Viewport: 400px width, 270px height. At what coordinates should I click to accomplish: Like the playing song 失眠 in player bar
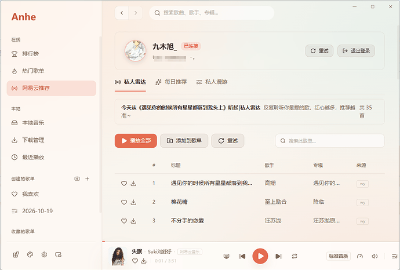(135, 261)
